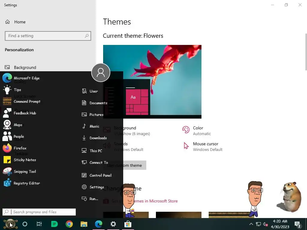Open the Color Automatic theme option

pyautogui.click(x=197, y=131)
